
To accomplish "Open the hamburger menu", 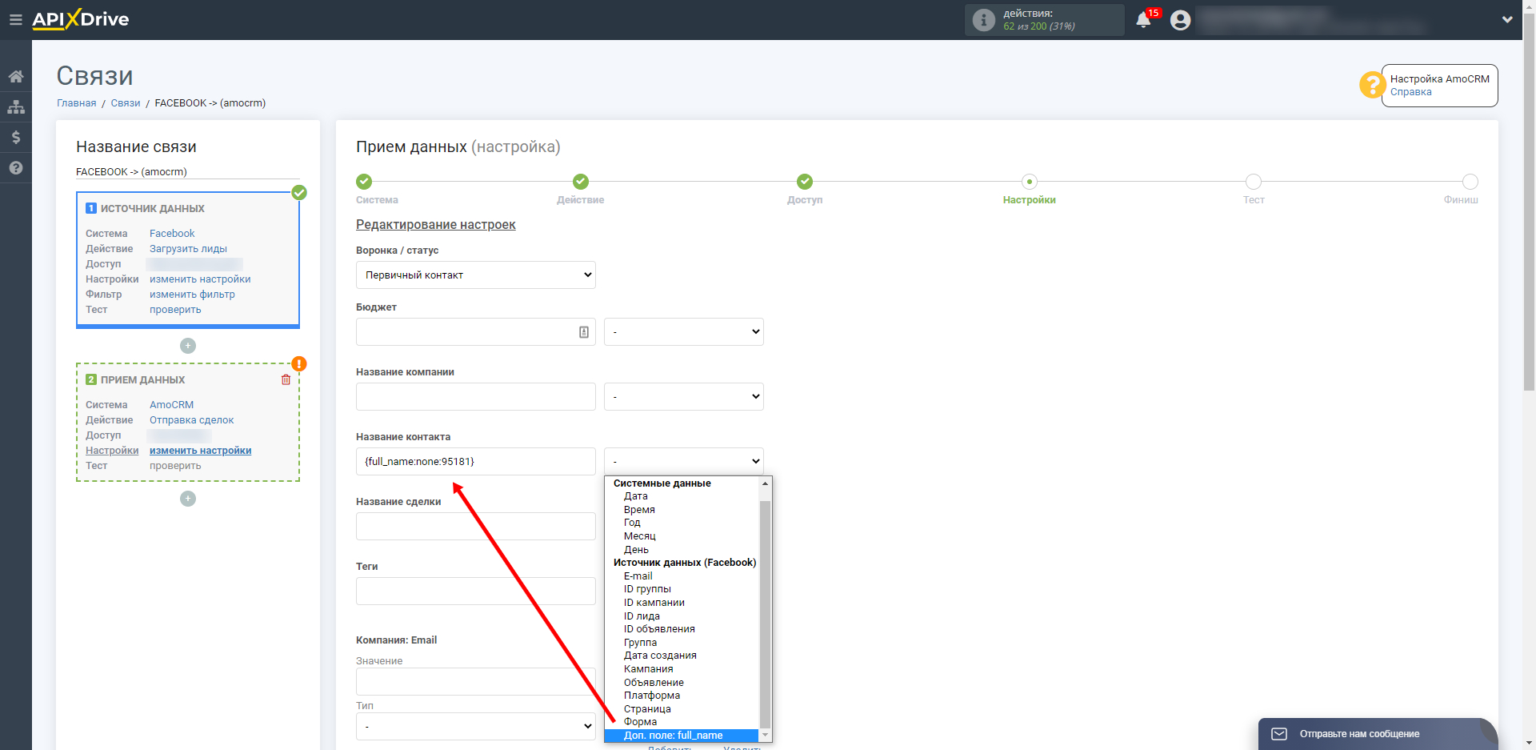I will click(x=15, y=20).
